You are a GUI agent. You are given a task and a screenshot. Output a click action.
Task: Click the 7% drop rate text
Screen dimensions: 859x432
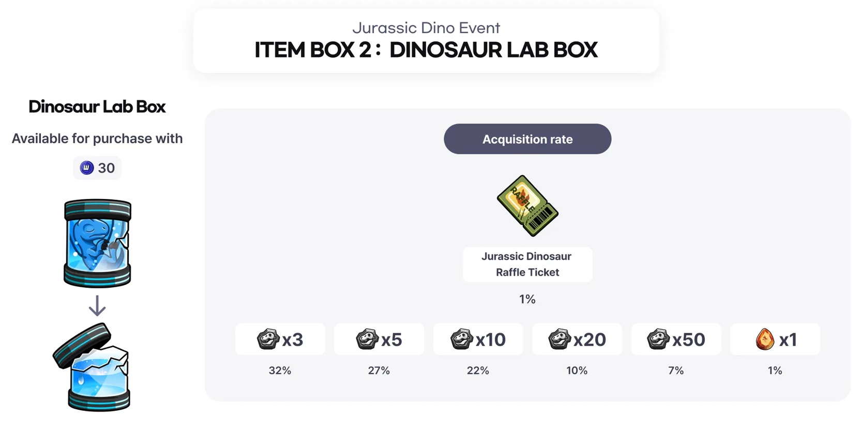(x=675, y=371)
